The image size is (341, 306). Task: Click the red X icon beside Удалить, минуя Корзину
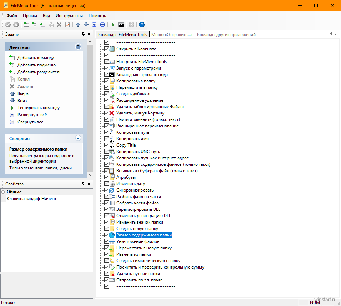tap(112, 113)
